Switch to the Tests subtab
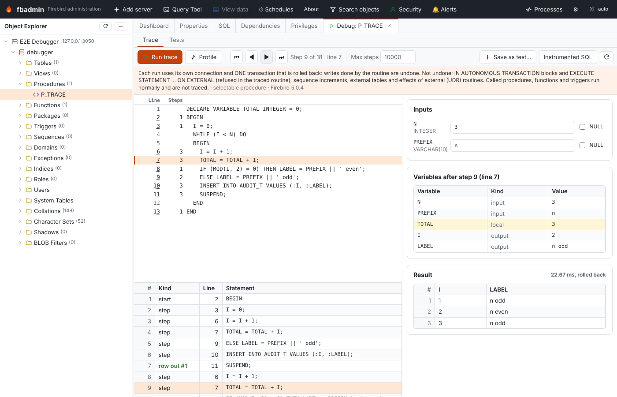The height and width of the screenshot is (397, 617). [x=177, y=40]
